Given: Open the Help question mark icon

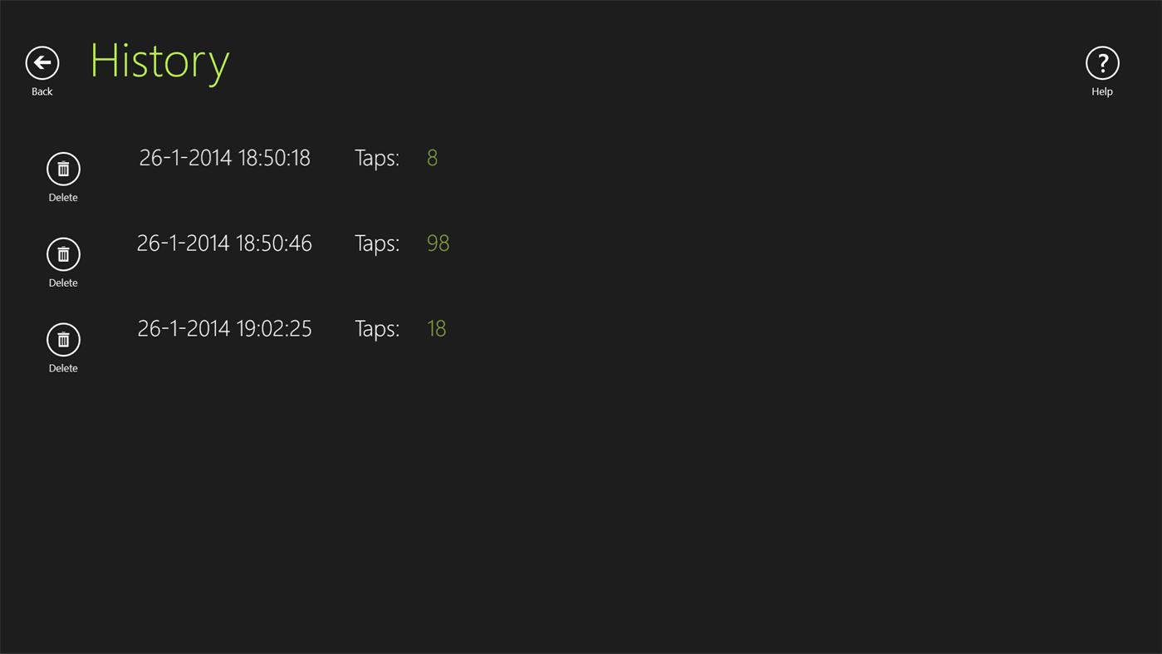Looking at the screenshot, I should [x=1102, y=62].
